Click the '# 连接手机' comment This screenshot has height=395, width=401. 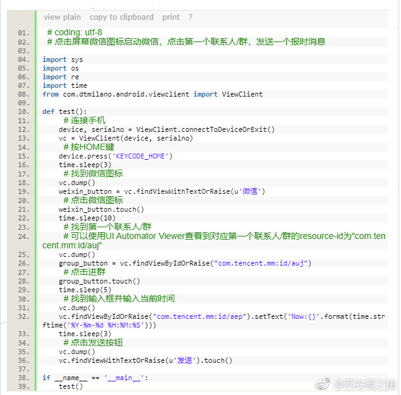pos(84,121)
